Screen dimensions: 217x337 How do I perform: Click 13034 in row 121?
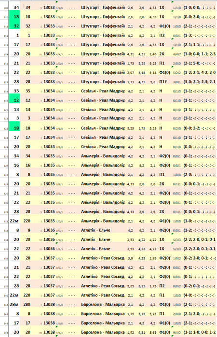[x=49, y=118]
